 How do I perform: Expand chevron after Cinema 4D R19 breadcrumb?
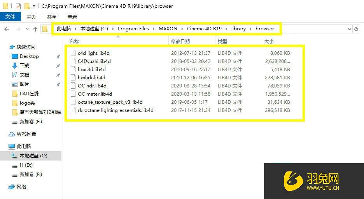coord(226,29)
